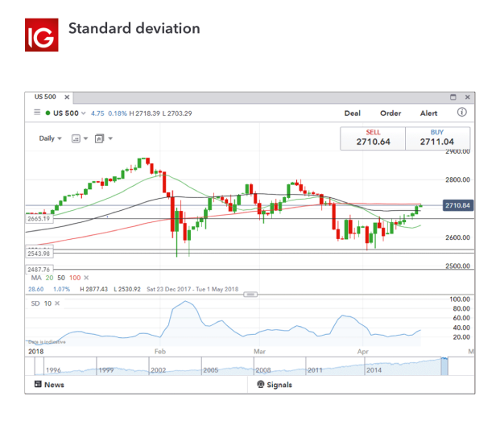Select the US 500 tab
Image resolution: width=500 pixels, height=425 pixels.
45,97
